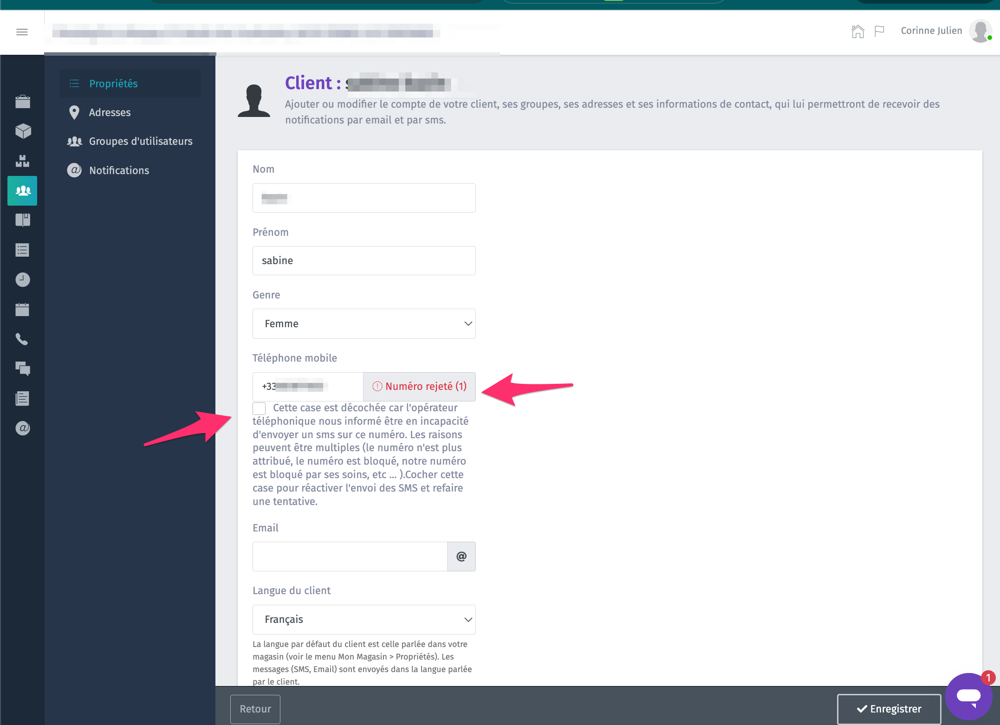Open the hamburger menu icon
The width and height of the screenshot is (1000, 725).
tap(22, 32)
